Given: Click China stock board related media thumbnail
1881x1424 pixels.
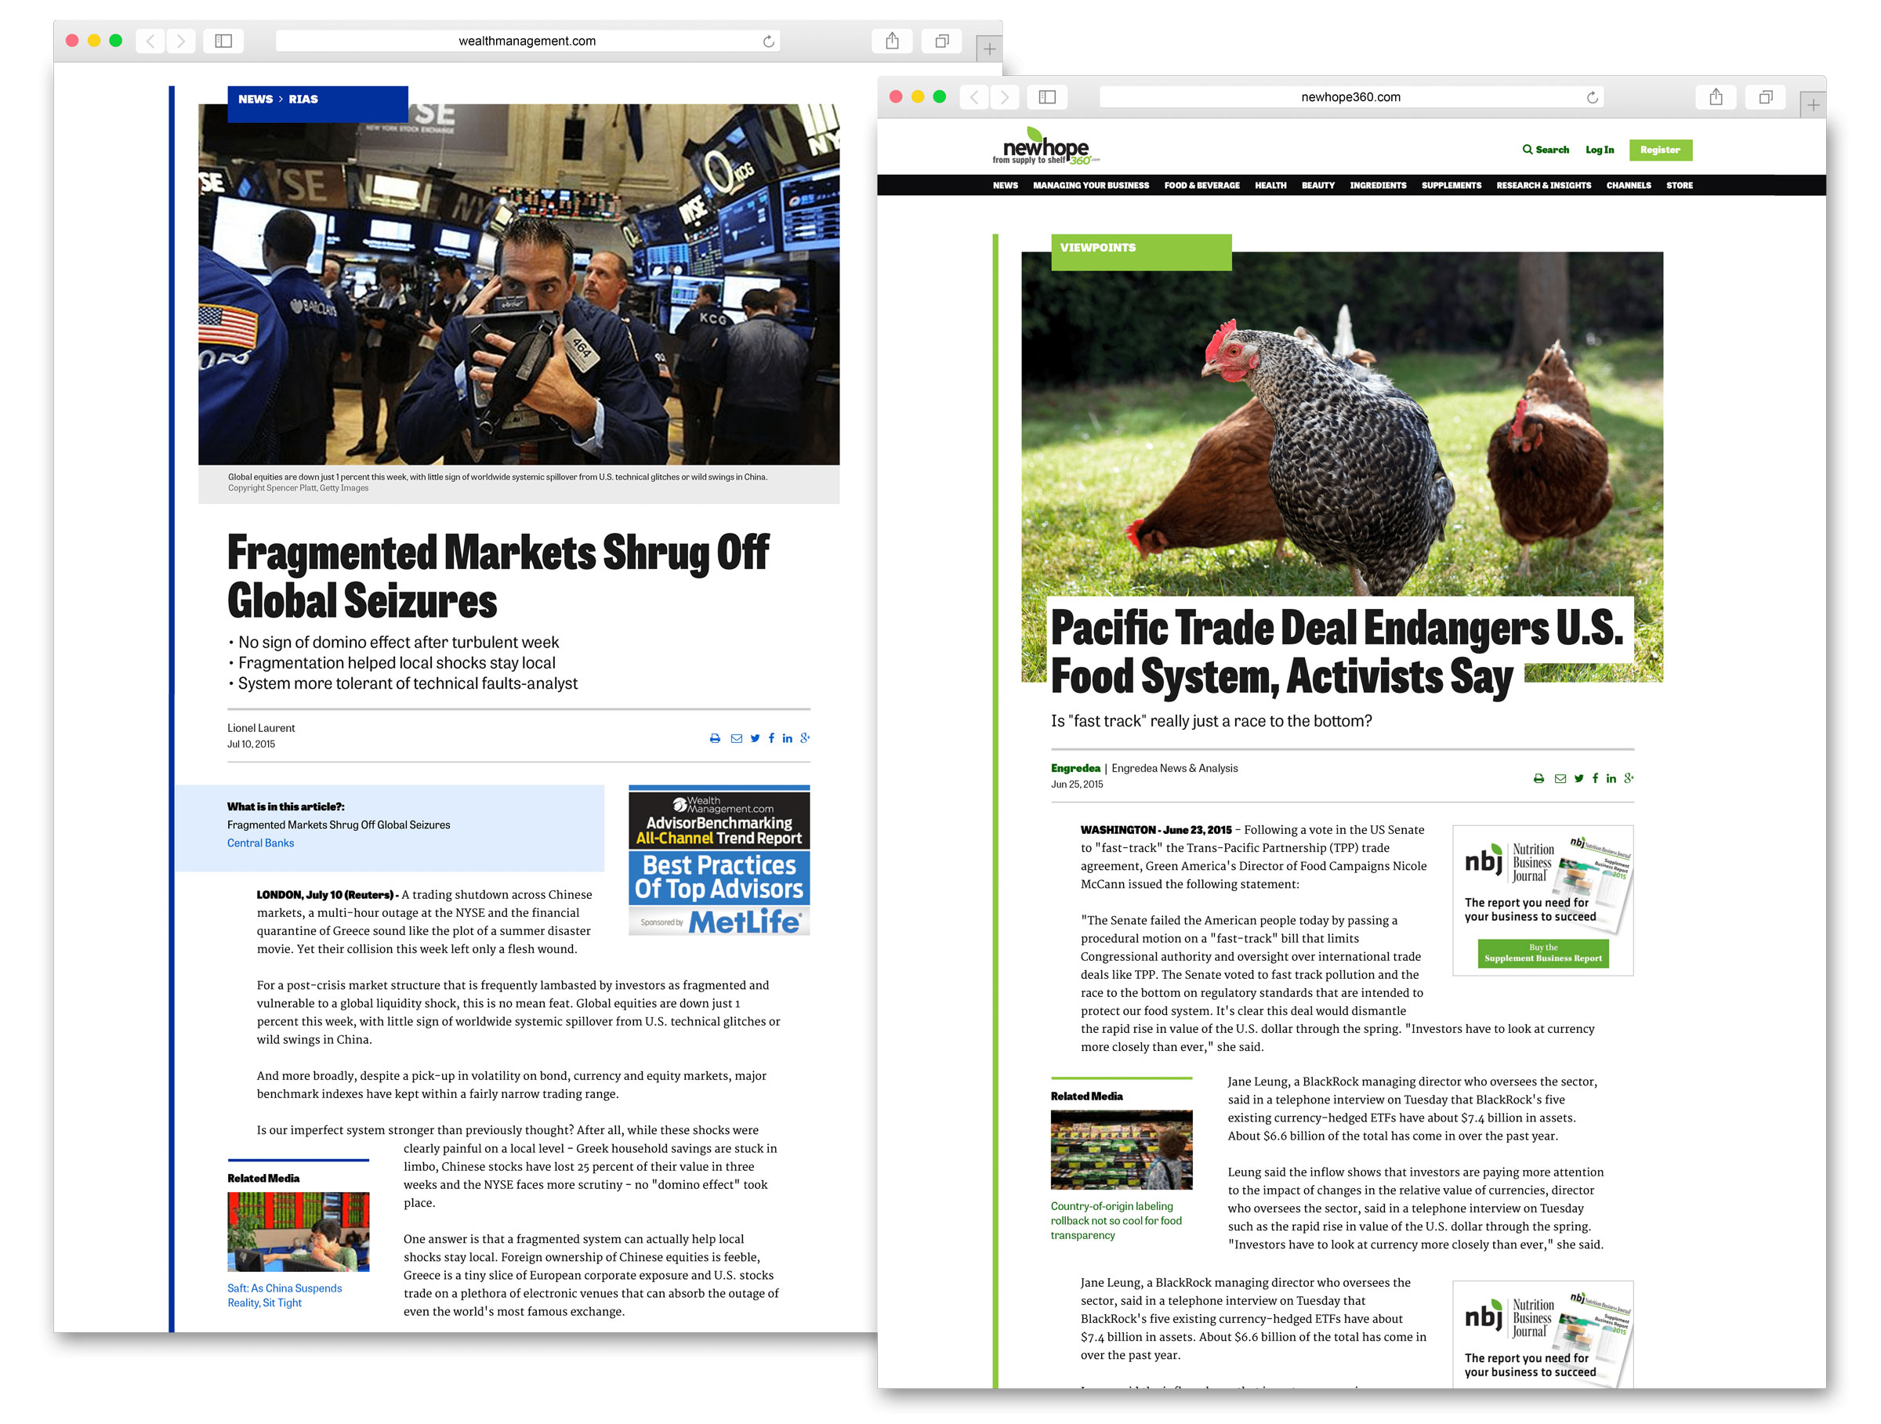Looking at the screenshot, I should click(x=298, y=1232).
